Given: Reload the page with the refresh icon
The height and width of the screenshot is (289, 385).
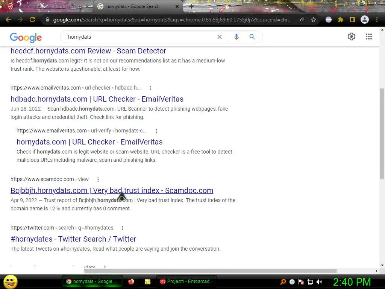Looking at the screenshot, I should 32,20.
